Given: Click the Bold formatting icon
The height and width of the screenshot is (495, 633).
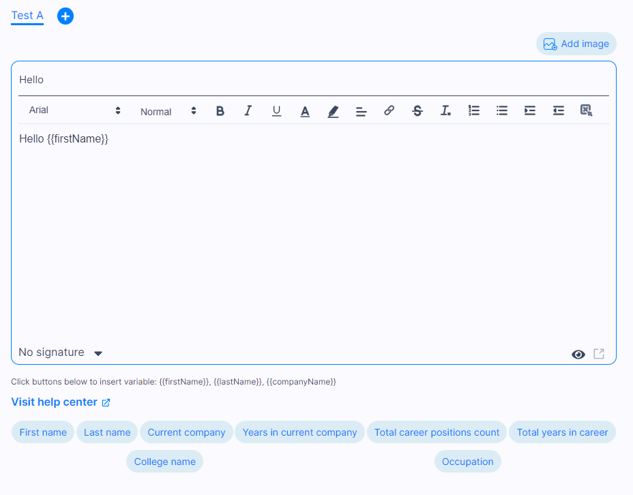Looking at the screenshot, I should click(x=220, y=110).
